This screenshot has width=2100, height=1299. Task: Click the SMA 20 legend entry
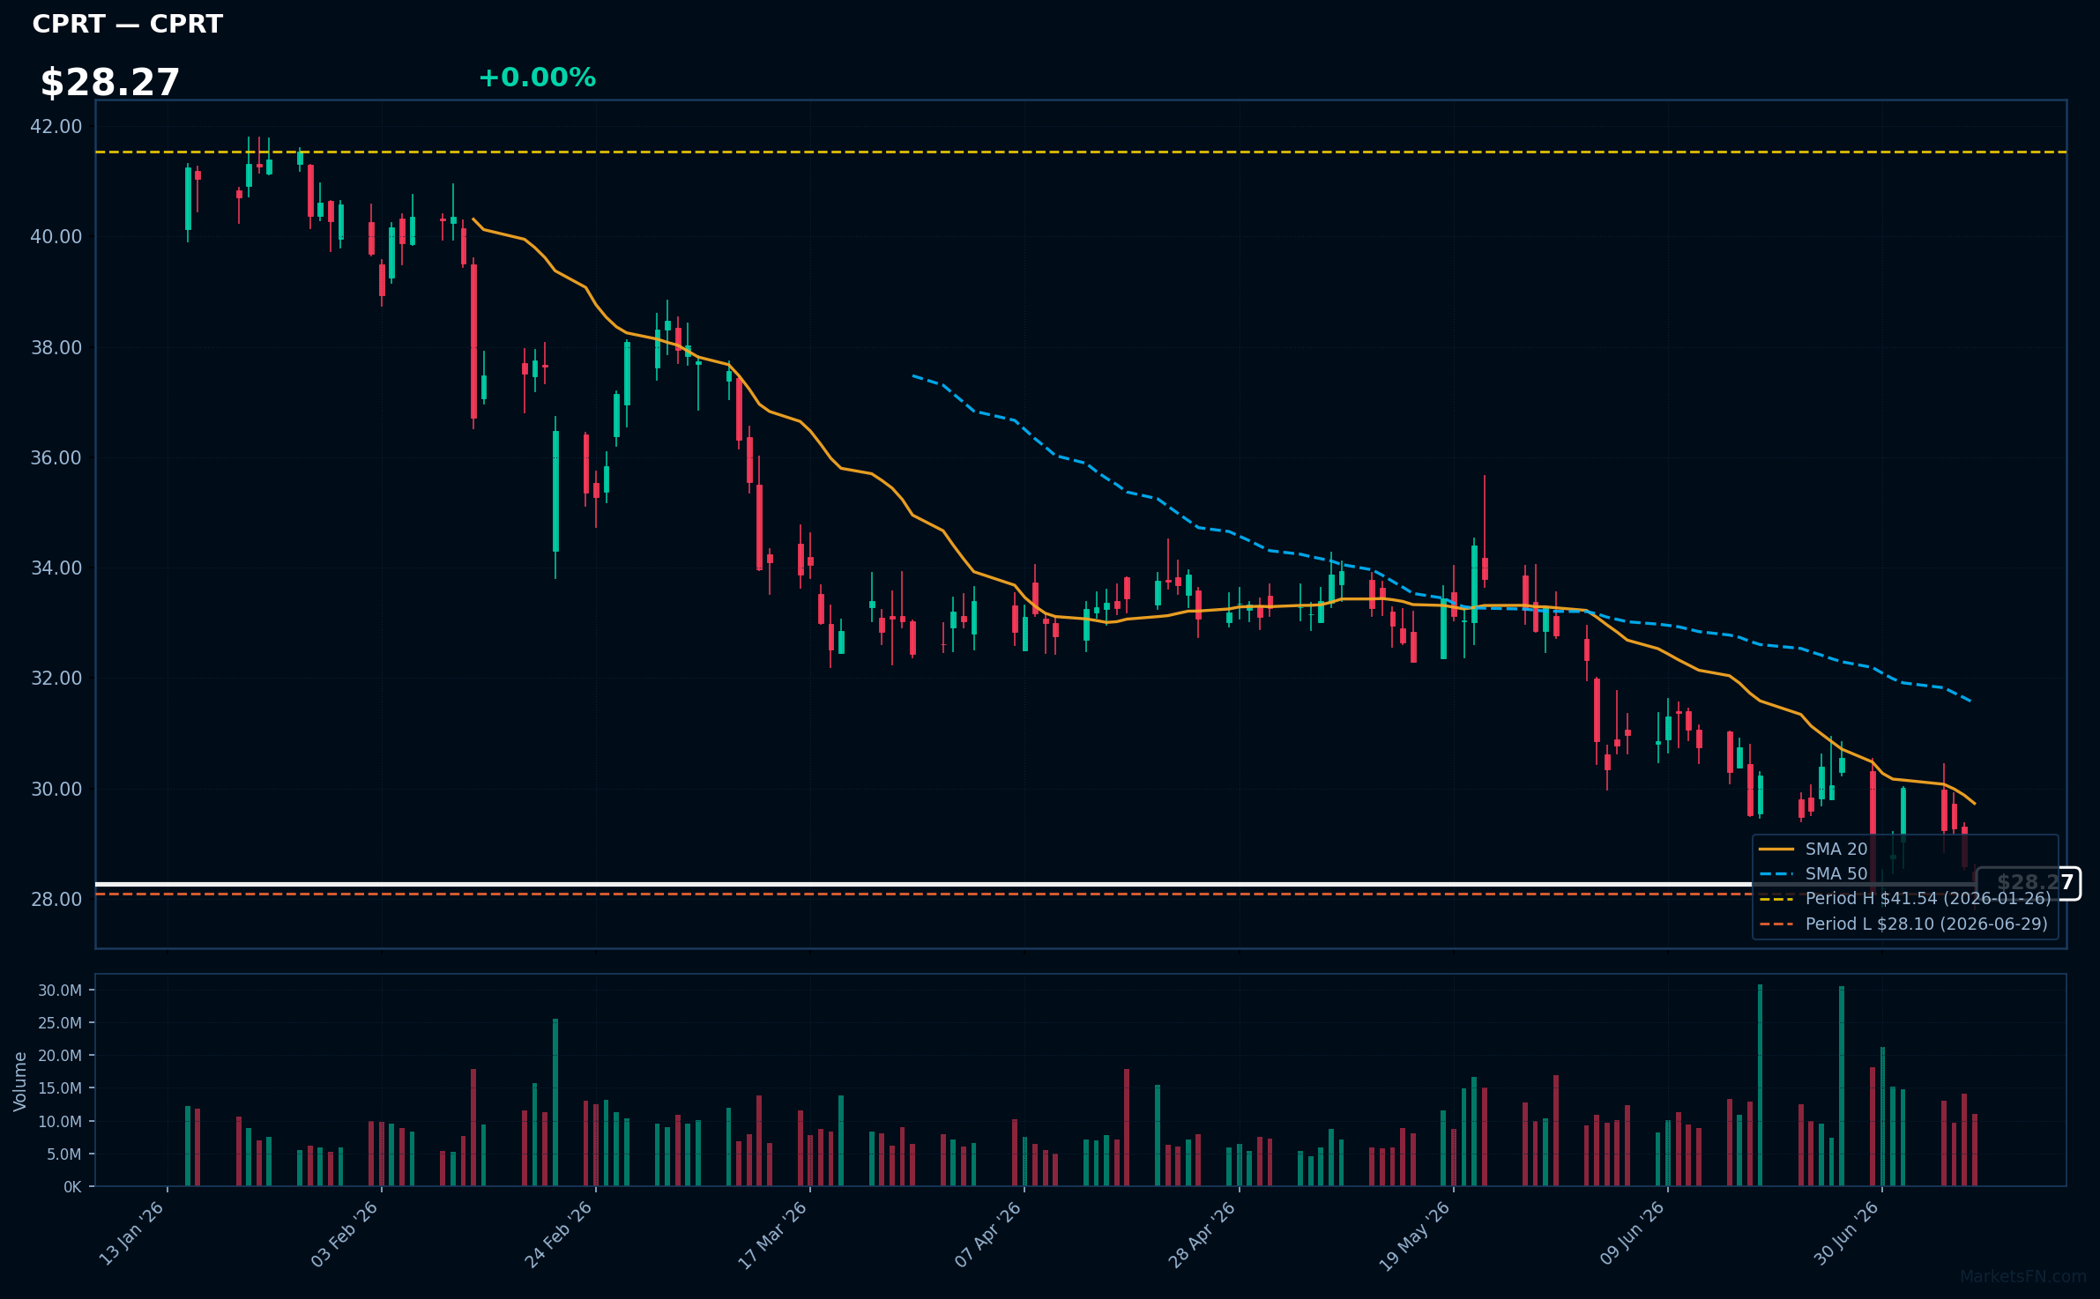pyautogui.click(x=1813, y=849)
